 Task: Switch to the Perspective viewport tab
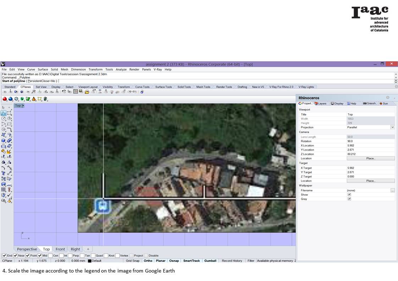click(27, 249)
